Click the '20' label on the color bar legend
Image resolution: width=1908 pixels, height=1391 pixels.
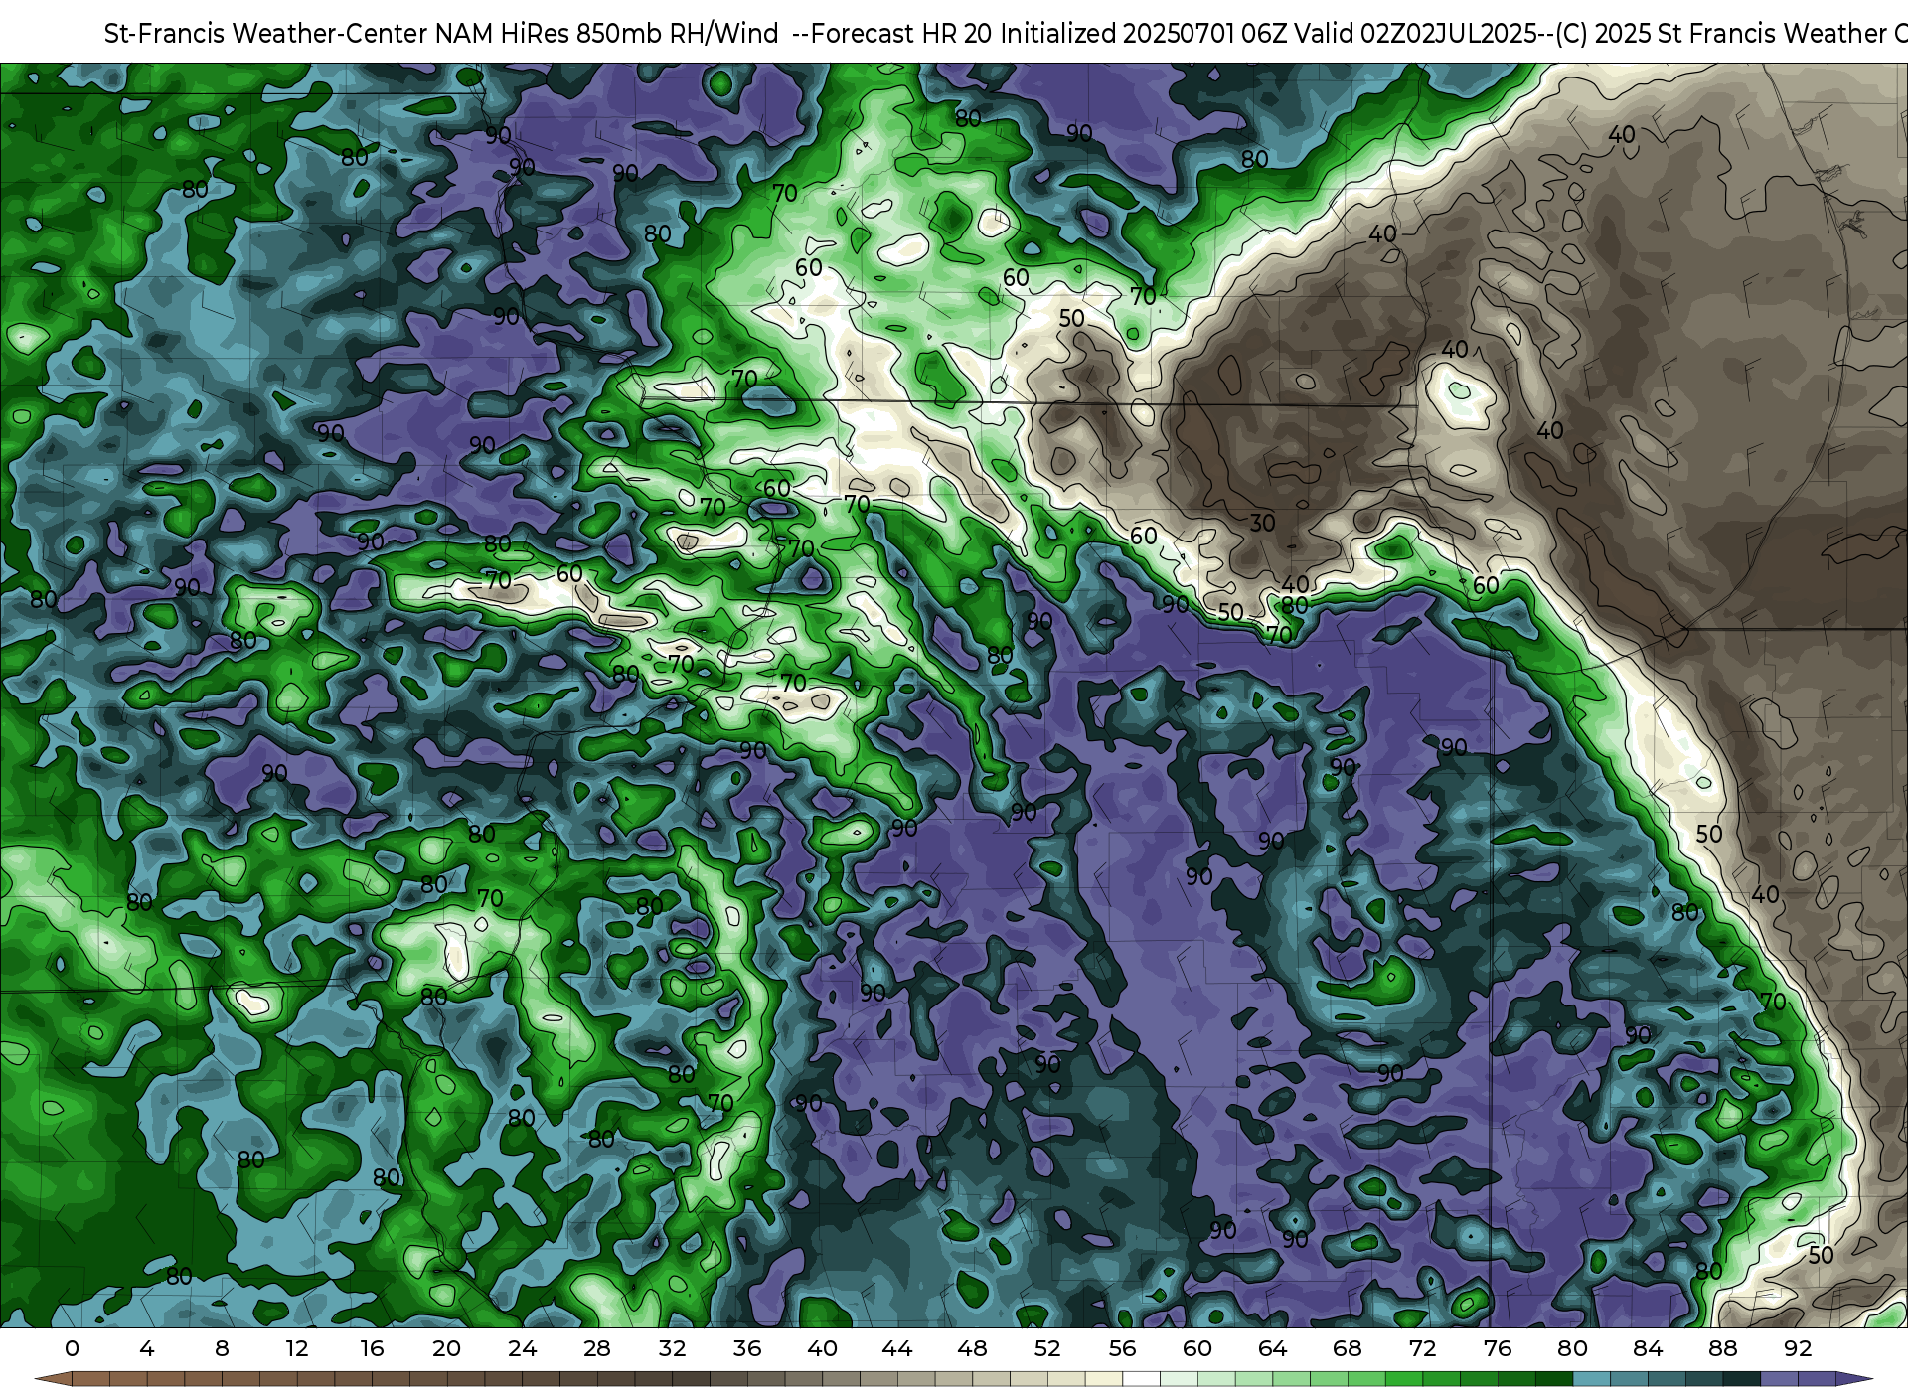click(x=447, y=1348)
